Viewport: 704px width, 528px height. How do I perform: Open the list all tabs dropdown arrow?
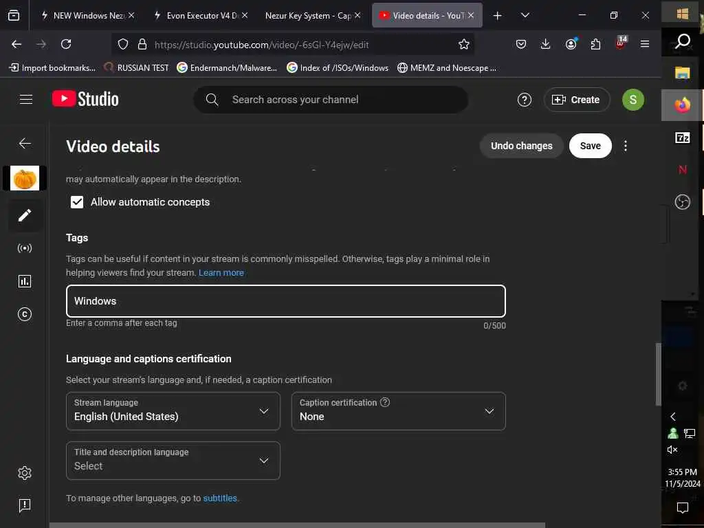(525, 15)
